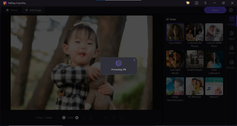Open the Background sidebar tab
The image size is (237, 126).
coord(232,64)
